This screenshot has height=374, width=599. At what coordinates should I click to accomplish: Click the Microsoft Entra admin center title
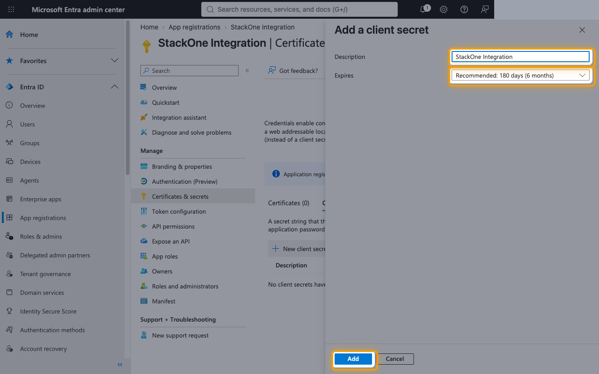78,9
